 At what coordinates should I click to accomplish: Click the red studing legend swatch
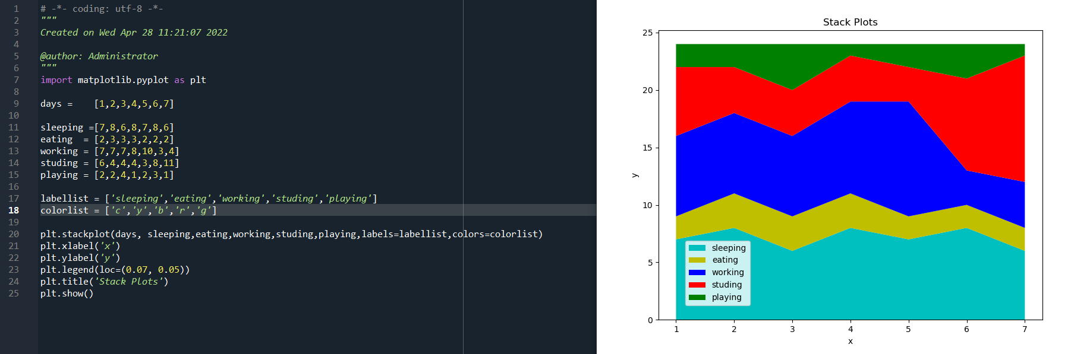(x=697, y=285)
